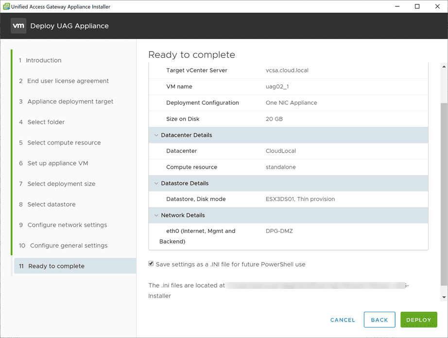The width and height of the screenshot is (448, 338).
Task: Click the Unified Access Gateway title bar icon
Action: click(x=7, y=7)
